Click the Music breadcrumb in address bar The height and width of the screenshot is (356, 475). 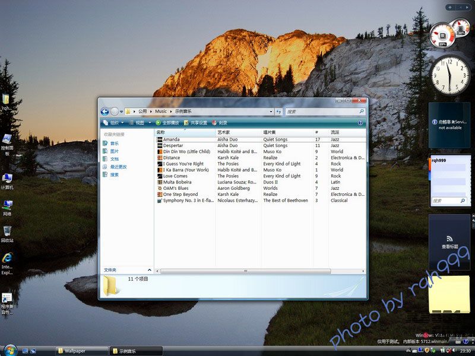coord(161,112)
